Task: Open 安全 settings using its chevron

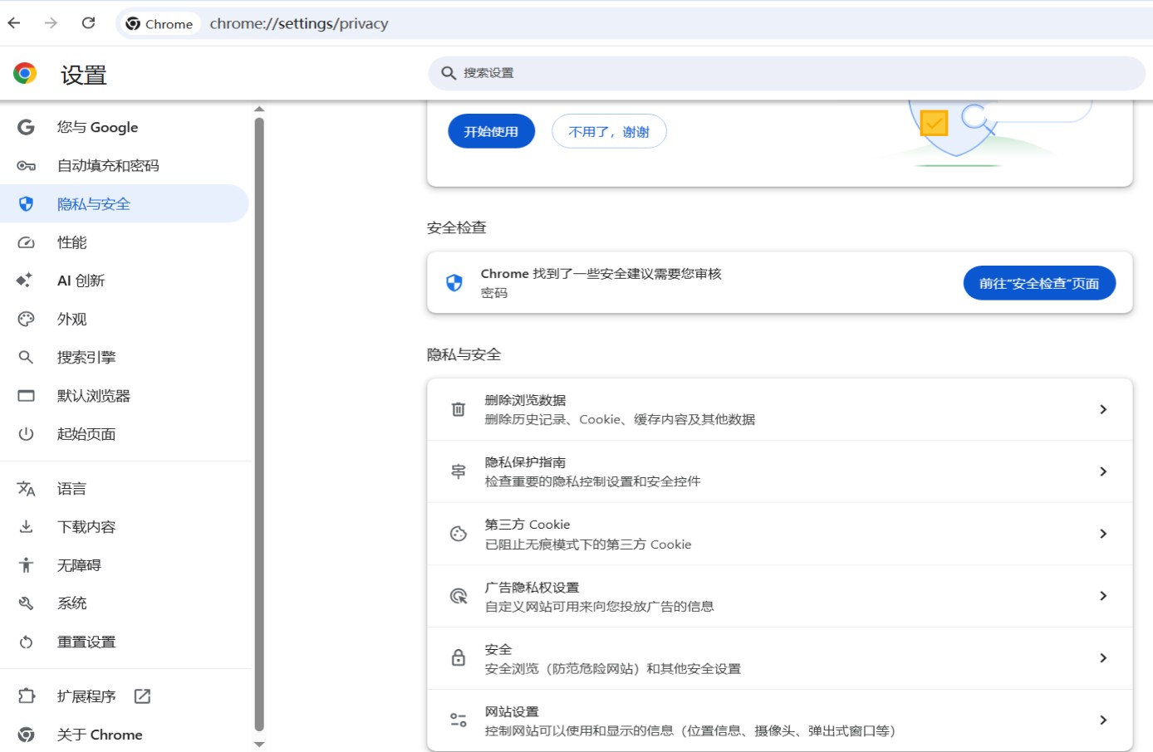Action: pyautogui.click(x=1103, y=658)
